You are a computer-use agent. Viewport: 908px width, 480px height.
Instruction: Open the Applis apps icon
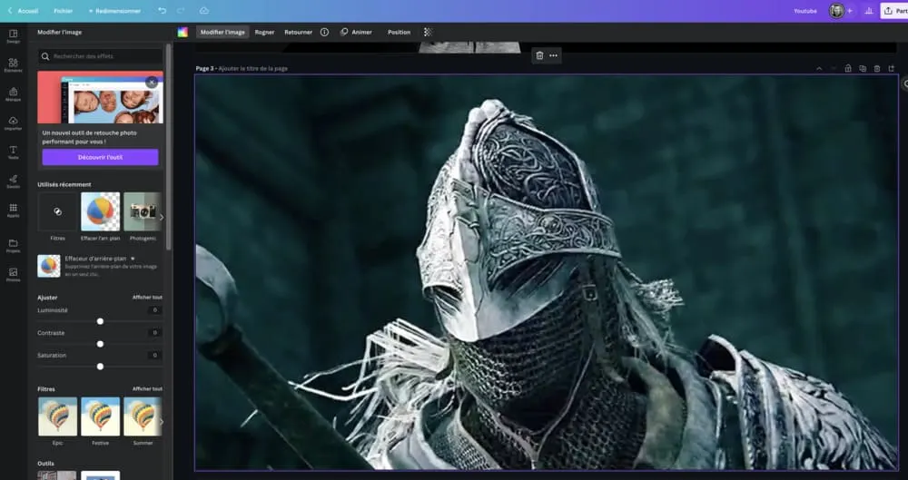point(14,211)
